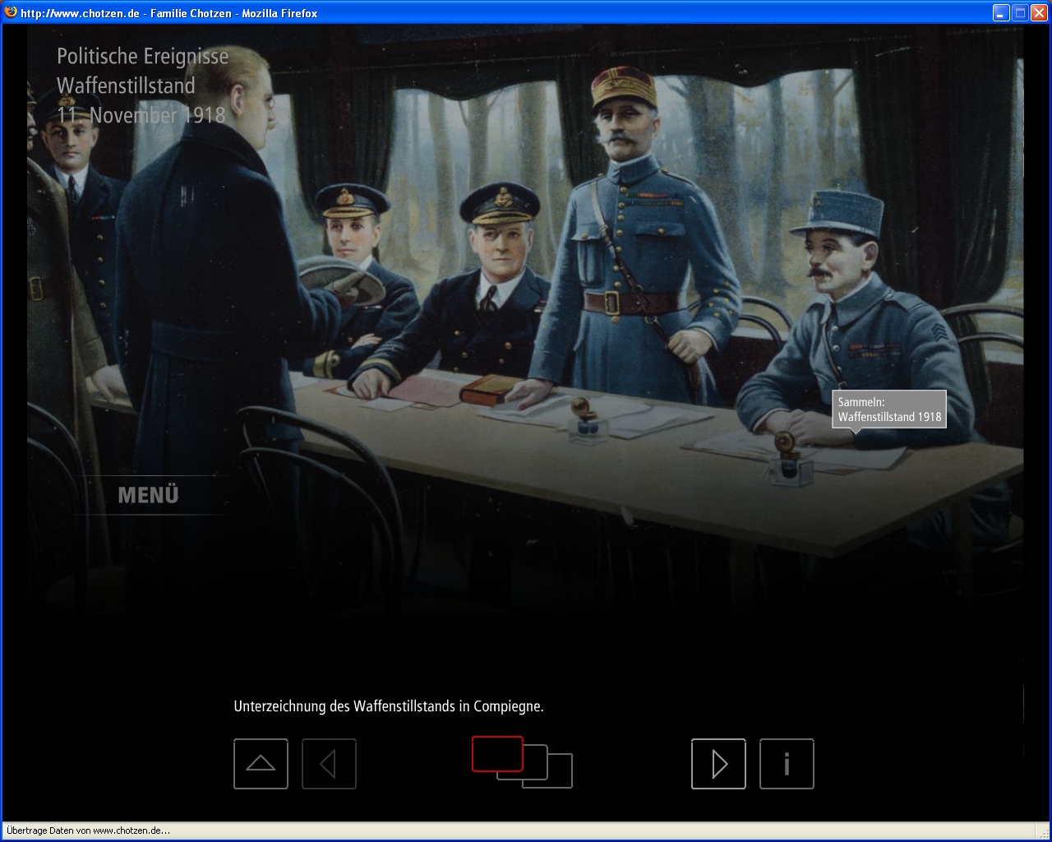The height and width of the screenshot is (842, 1052).
Task: Click the Firefox icon in the title bar
Action: tap(11, 12)
